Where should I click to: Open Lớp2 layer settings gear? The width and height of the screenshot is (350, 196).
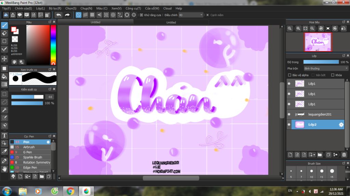click(x=341, y=125)
